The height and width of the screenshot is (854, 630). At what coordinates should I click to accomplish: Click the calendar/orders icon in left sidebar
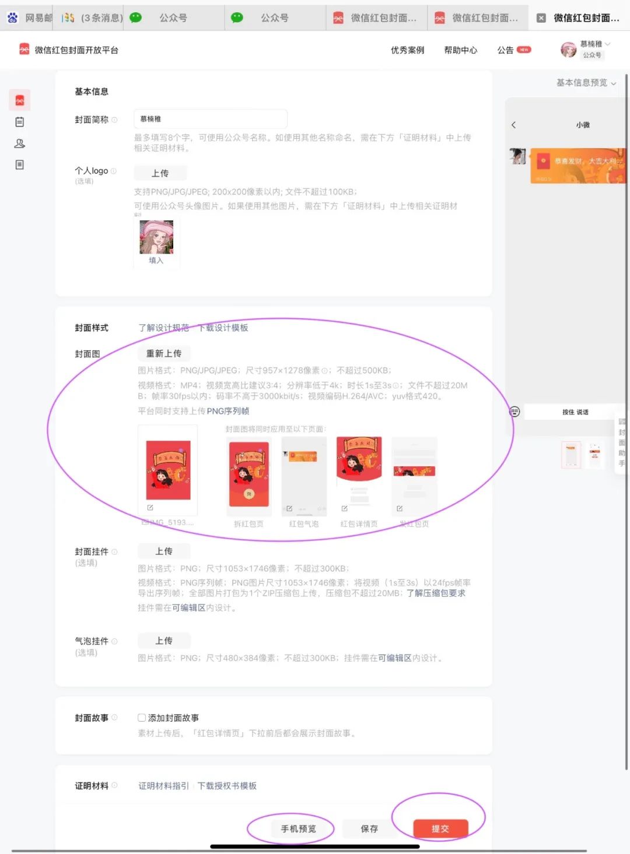click(20, 122)
